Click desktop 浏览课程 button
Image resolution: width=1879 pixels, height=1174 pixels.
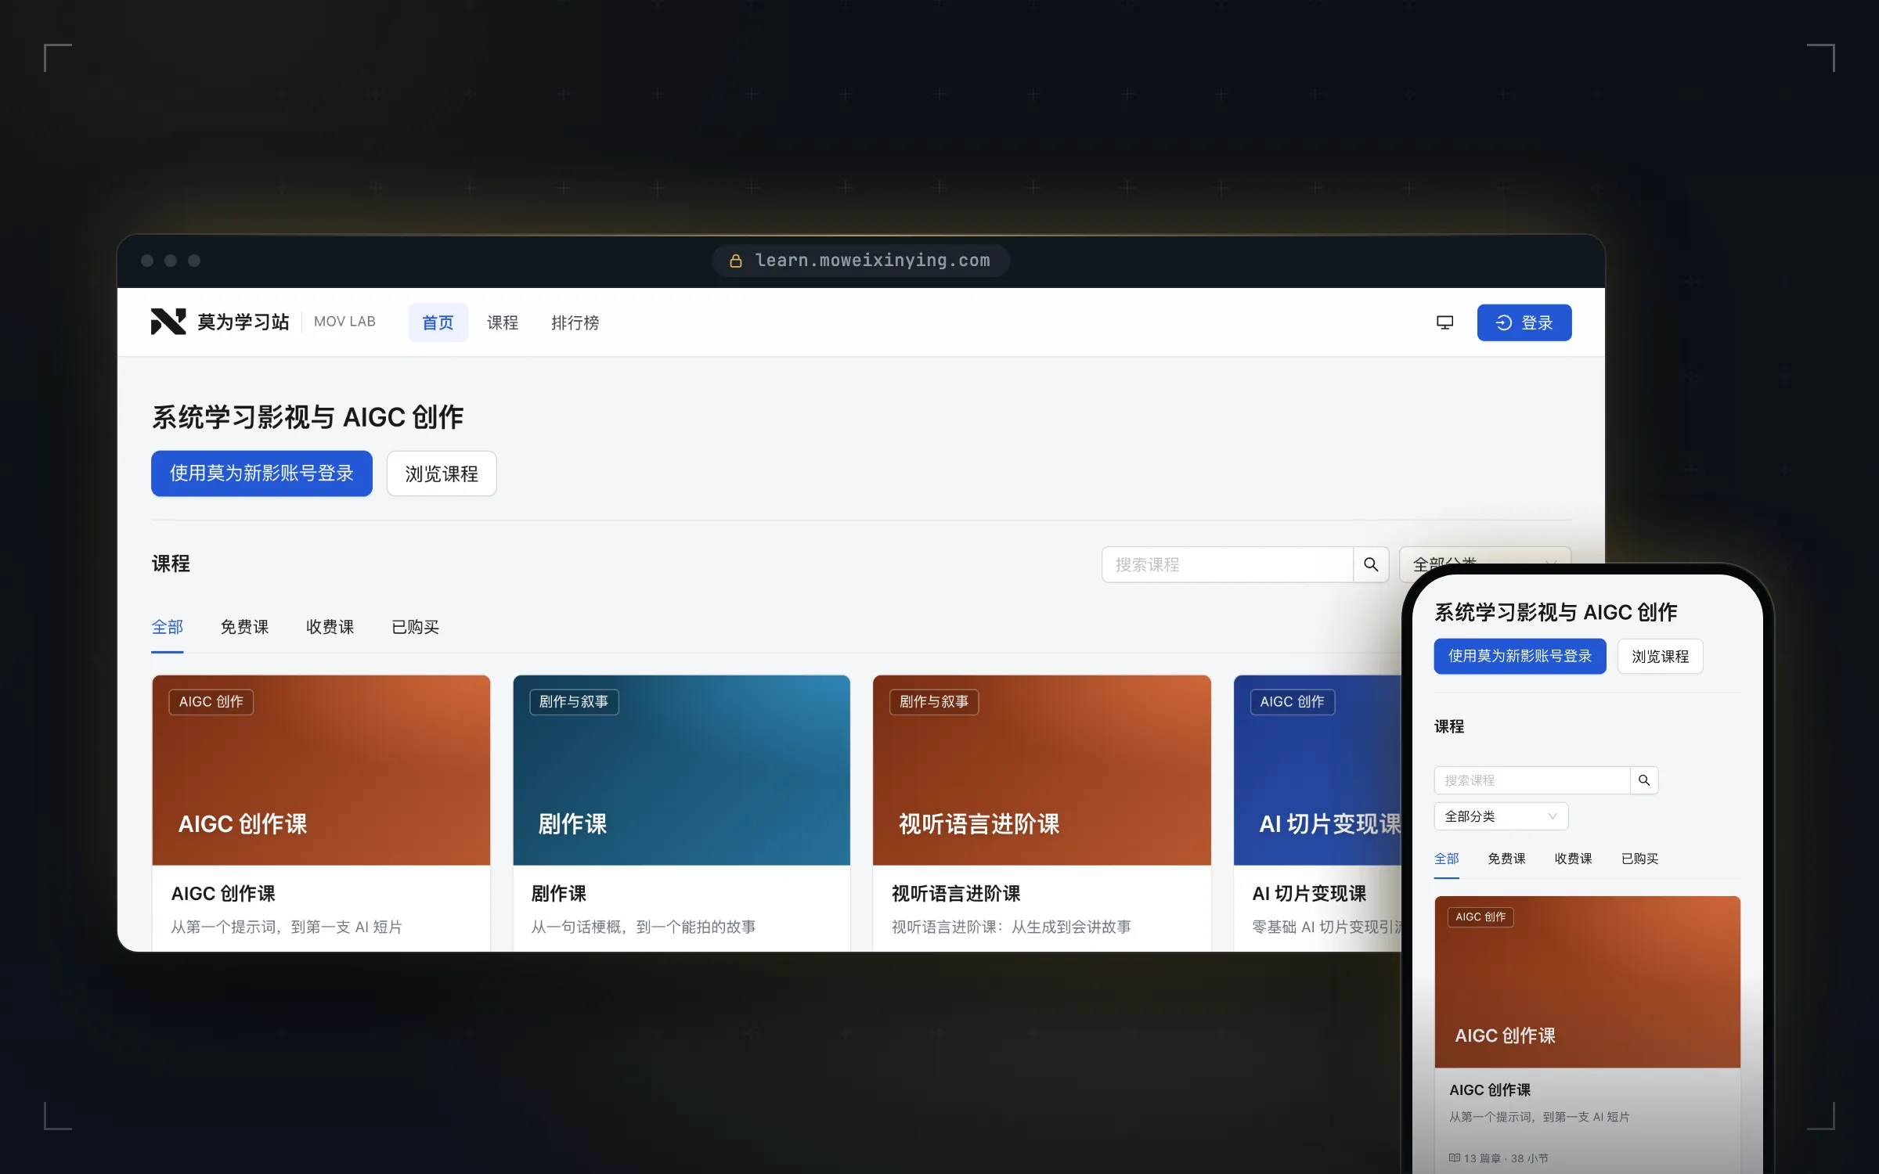pos(442,474)
